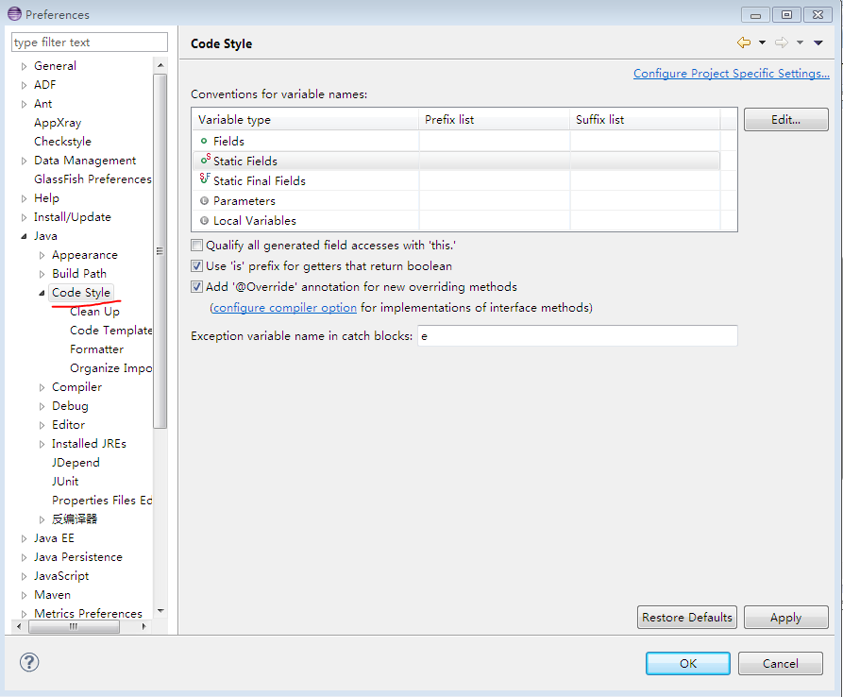Expand the Java EE node
This screenshot has width=843, height=697.
click(24, 538)
